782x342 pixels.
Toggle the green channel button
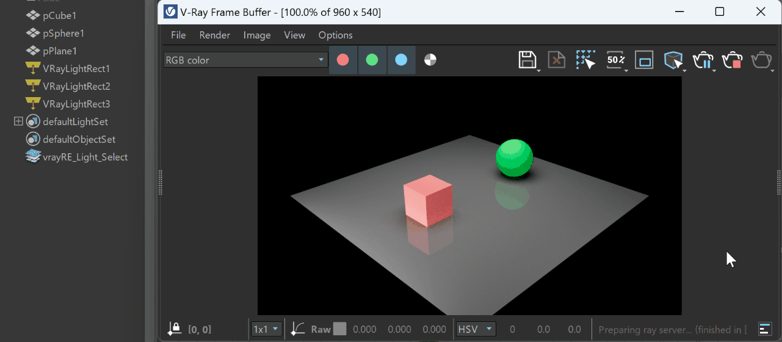tap(372, 60)
